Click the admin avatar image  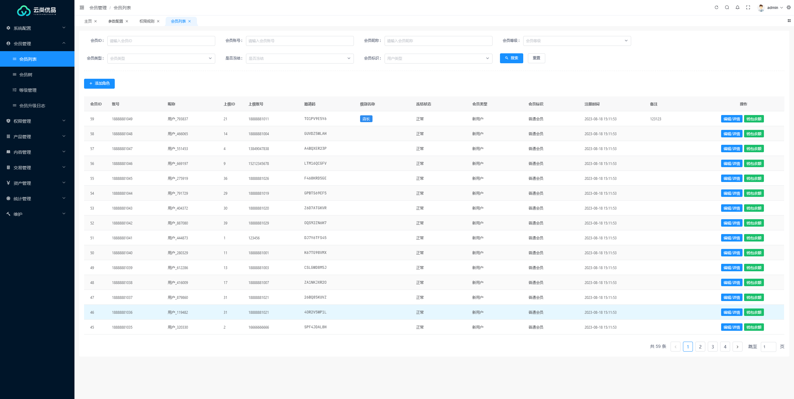761,8
